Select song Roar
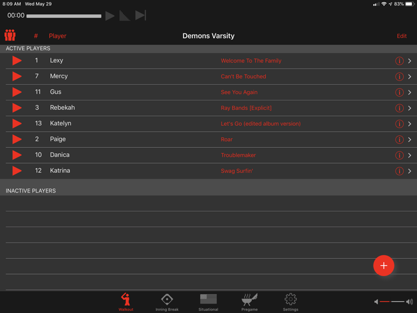 click(226, 139)
